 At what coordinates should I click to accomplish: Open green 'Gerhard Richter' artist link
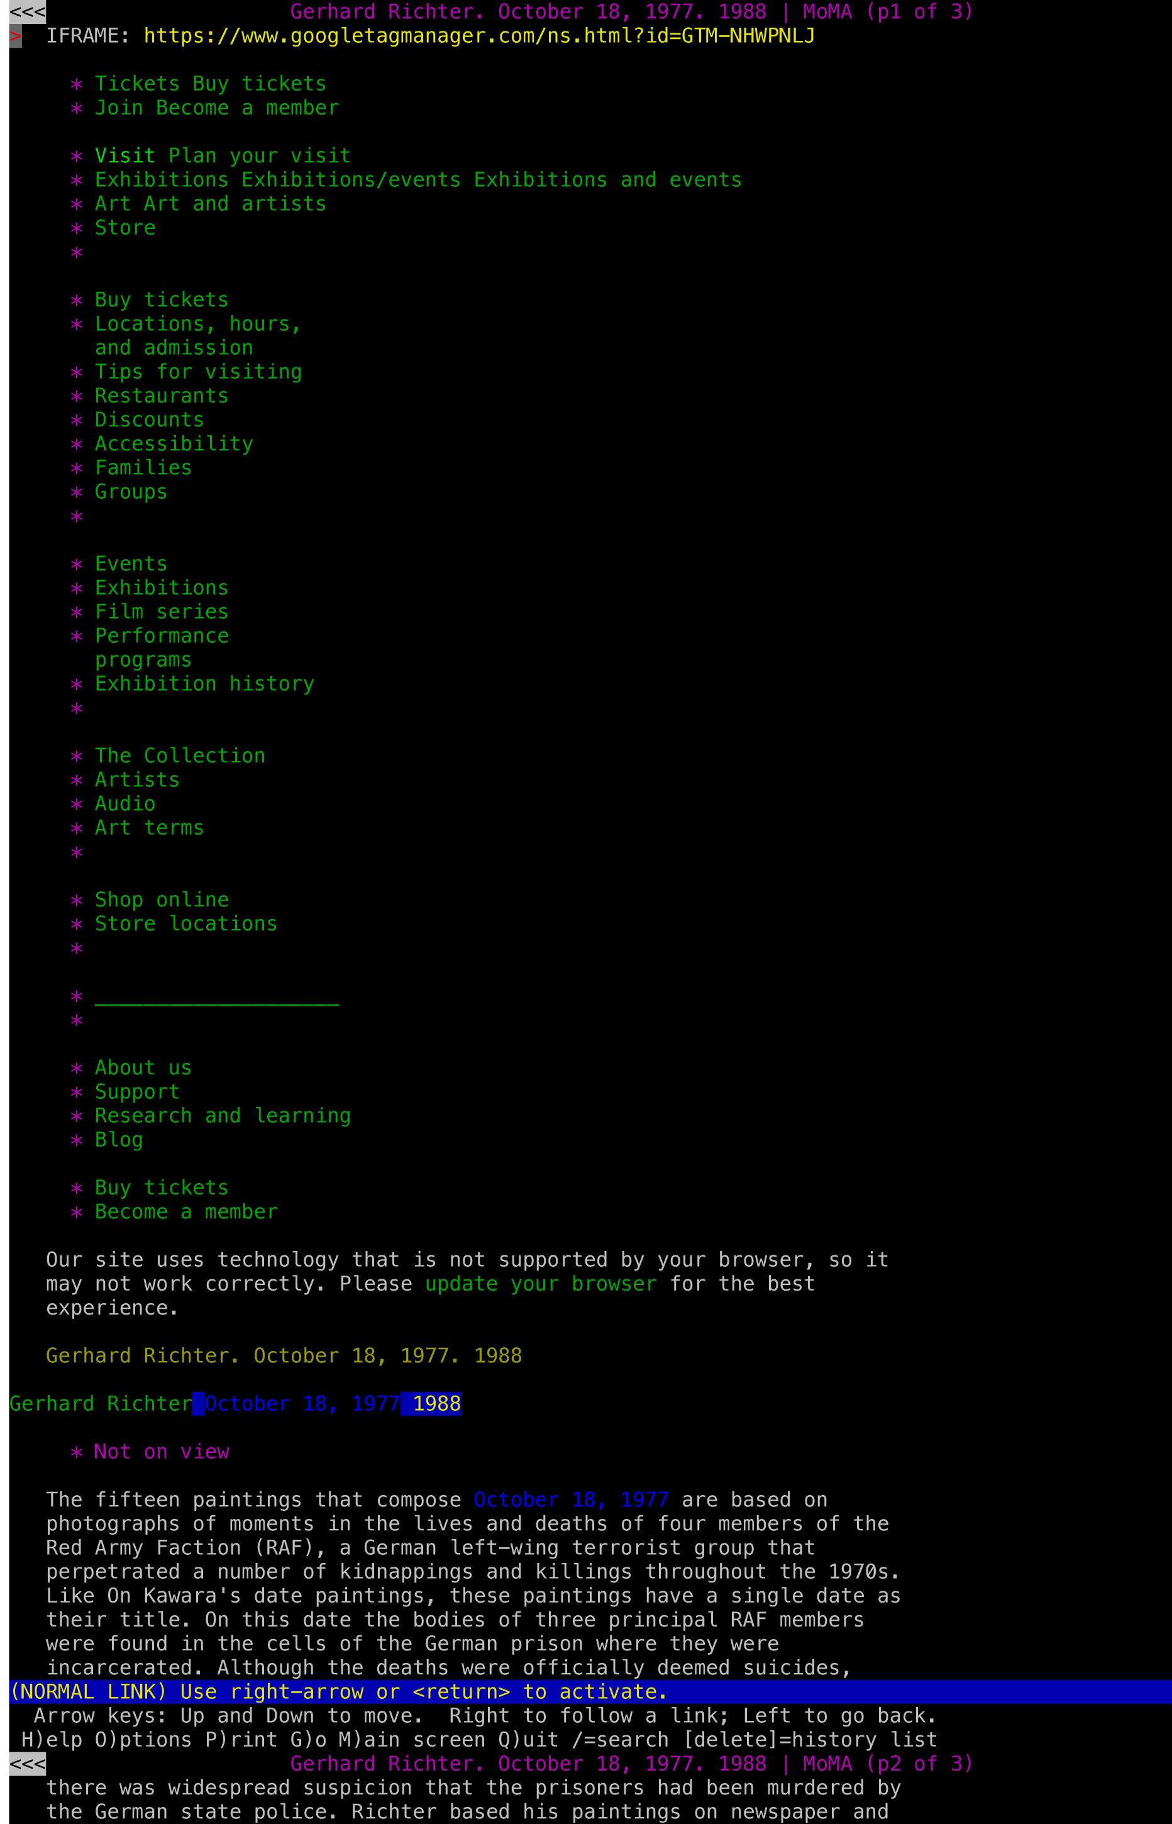point(101,1404)
